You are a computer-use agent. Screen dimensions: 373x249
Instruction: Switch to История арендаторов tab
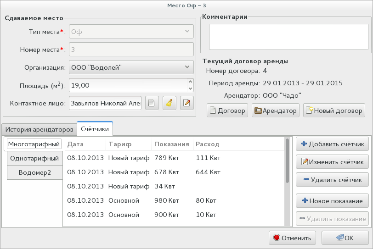(x=39, y=129)
